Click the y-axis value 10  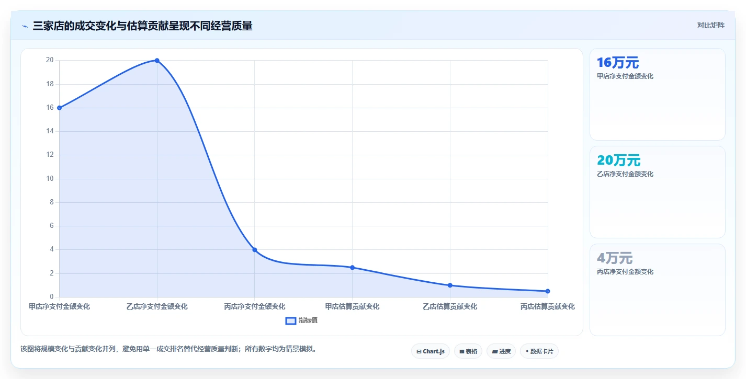[50, 179]
